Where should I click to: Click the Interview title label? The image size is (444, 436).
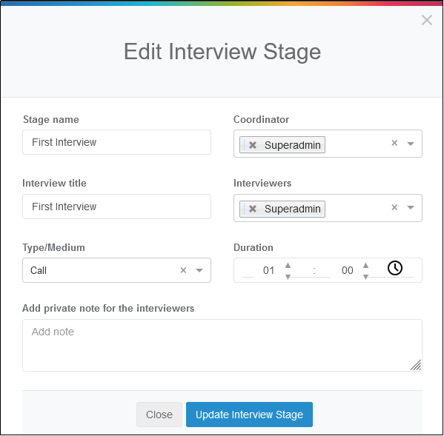[x=54, y=184]
